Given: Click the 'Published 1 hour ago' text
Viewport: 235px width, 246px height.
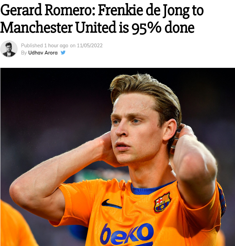Looking at the screenshot, I should (x=45, y=46).
